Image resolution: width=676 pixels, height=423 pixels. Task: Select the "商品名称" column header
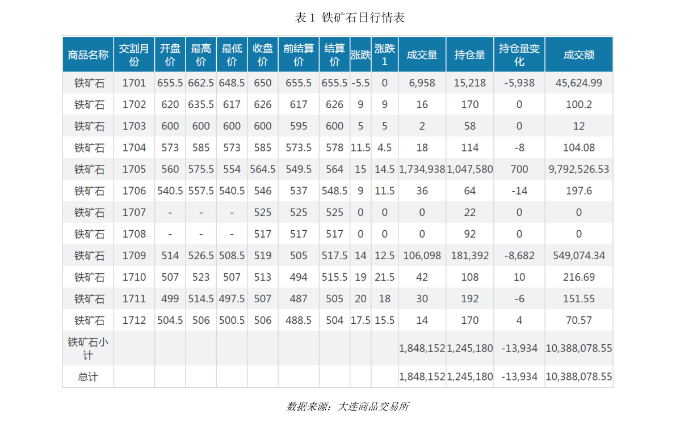(88, 54)
